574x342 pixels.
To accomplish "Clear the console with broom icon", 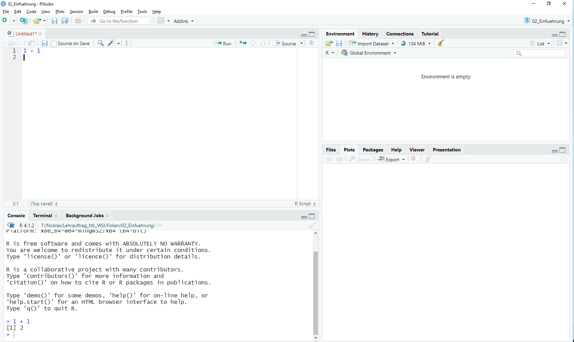I will (312, 225).
